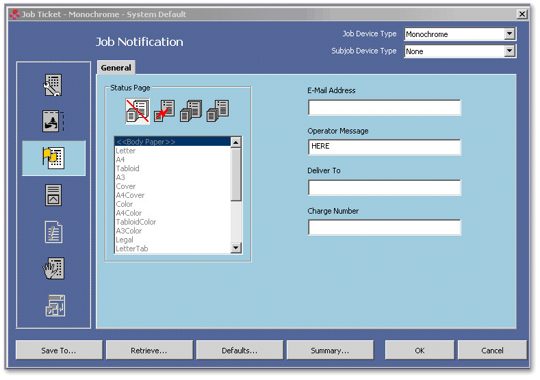Pick A4Cover from the paper list
This screenshot has height=380, width=540.
pyautogui.click(x=130, y=195)
